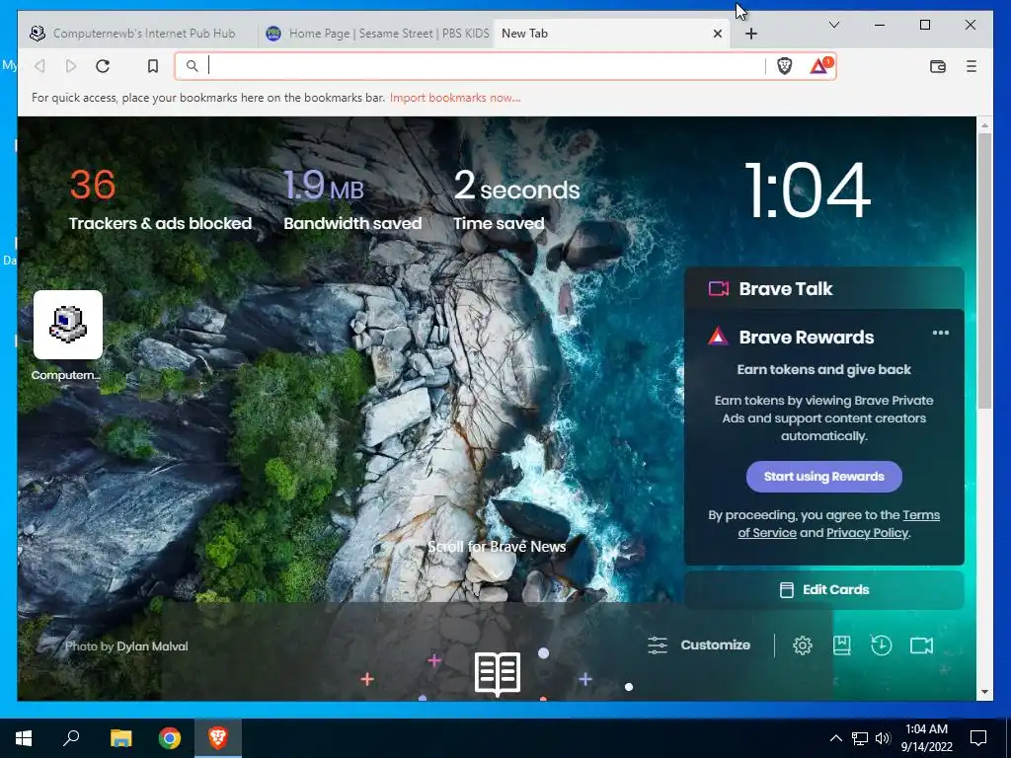Image resolution: width=1011 pixels, height=758 pixels.
Task: Reload the page
Action: [103, 66]
